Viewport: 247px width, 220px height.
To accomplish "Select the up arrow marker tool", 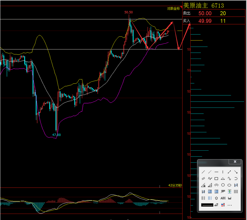I will coord(216,198).
